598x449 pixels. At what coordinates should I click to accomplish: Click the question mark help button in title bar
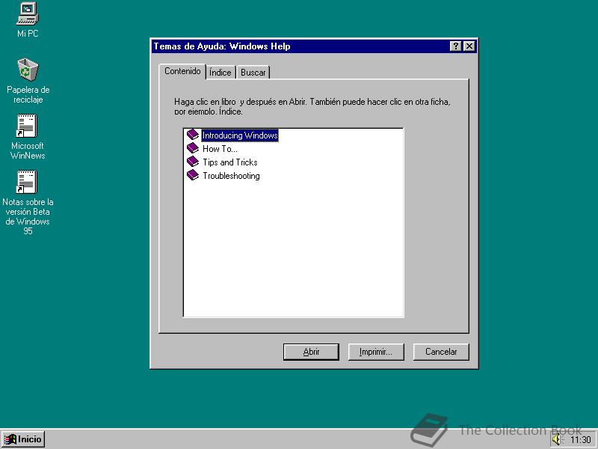click(x=455, y=46)
